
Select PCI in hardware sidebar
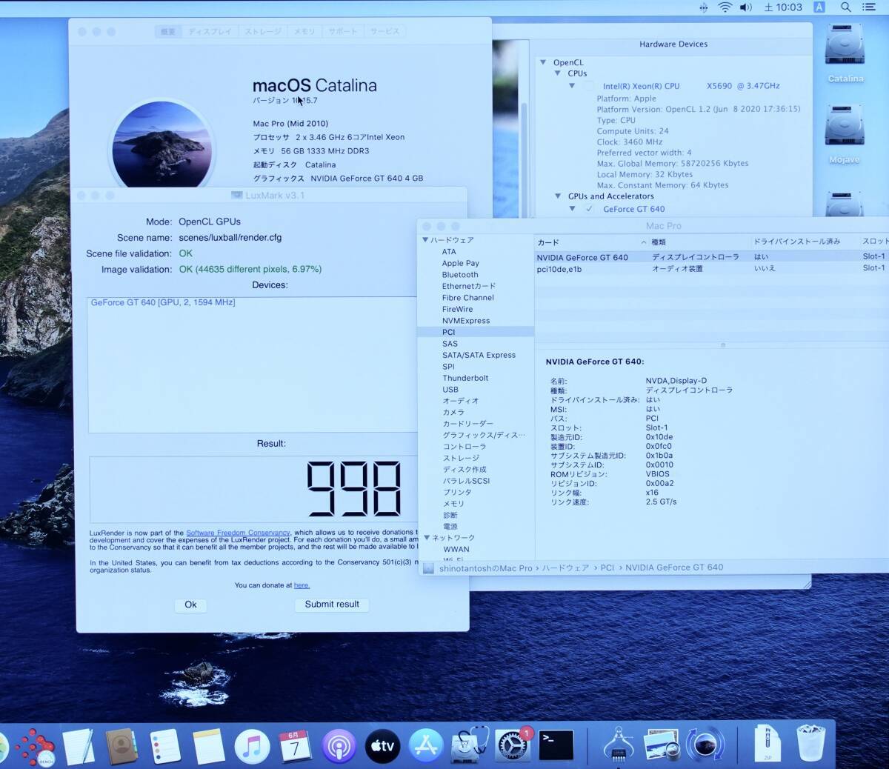(476, 332)
